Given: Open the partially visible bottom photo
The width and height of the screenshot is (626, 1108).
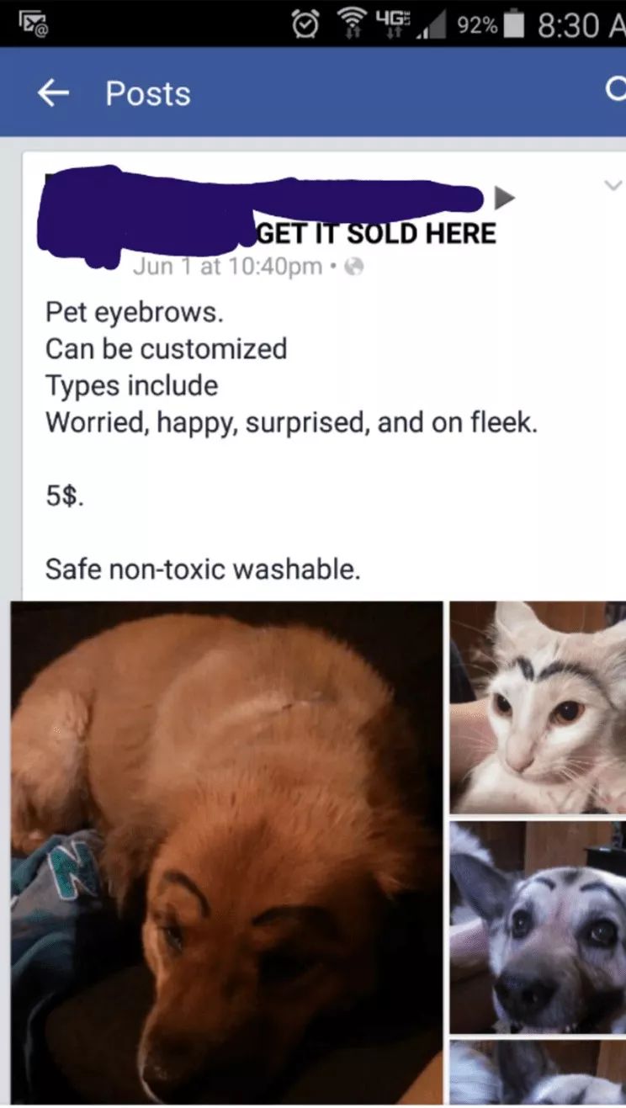Looking at the screenshot, I should point(538,1073).
